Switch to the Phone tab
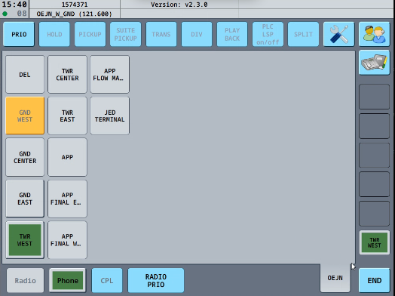This screenshot has width=395, height=296. (x=68, y=280)
